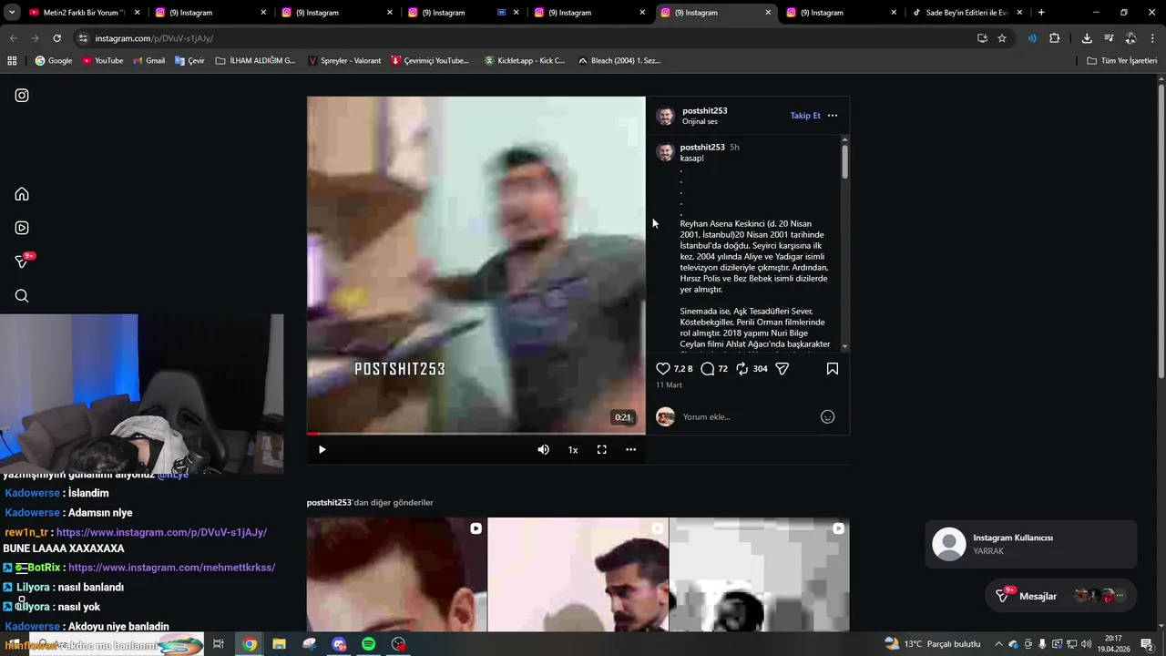Click postshit253 avatar in post header

click(x=666, y=116)
